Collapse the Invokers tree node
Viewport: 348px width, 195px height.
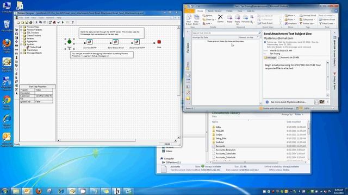(21, 44)
